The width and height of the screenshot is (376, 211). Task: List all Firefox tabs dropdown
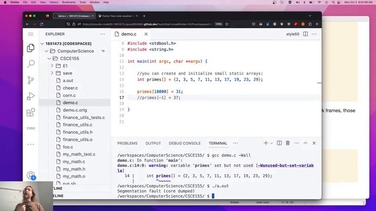point(310,16)
